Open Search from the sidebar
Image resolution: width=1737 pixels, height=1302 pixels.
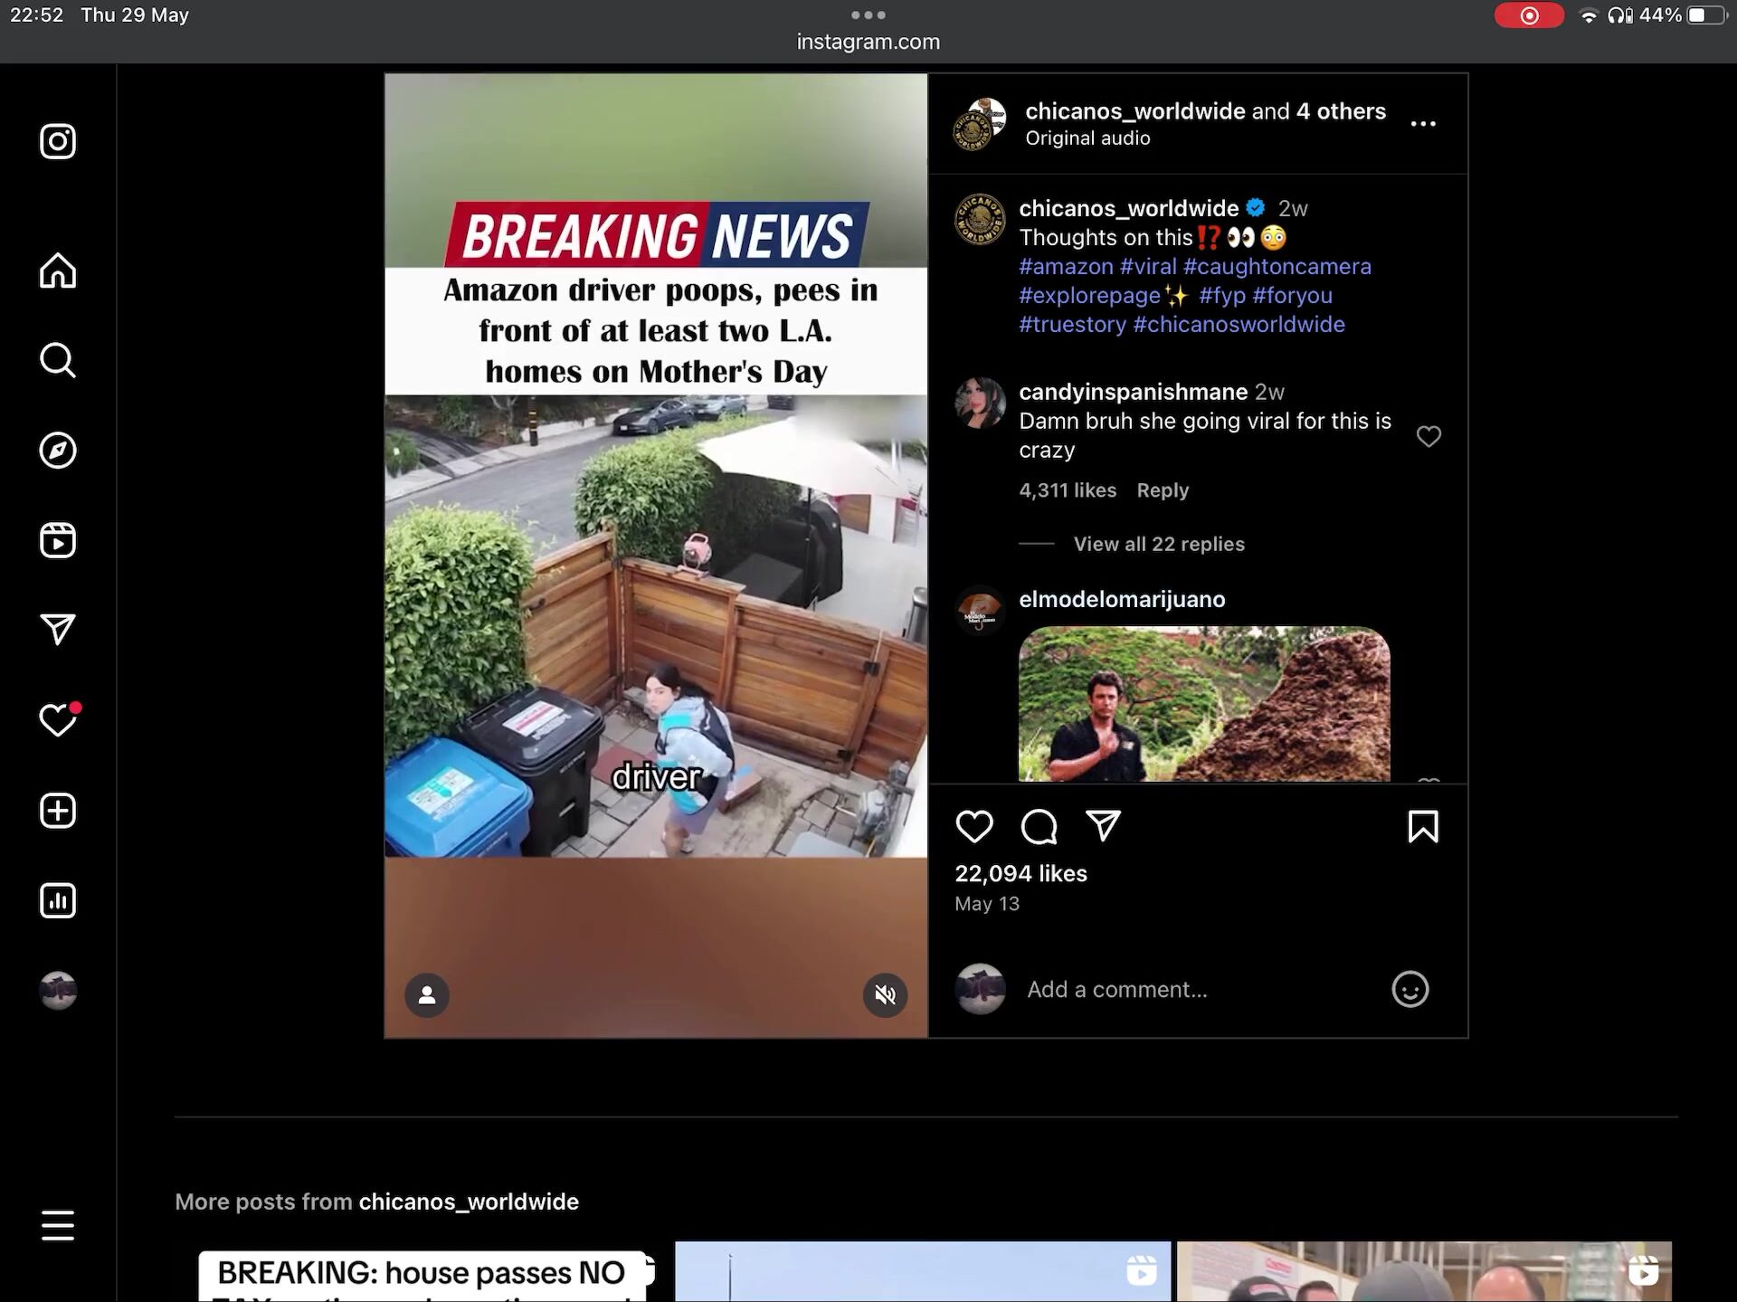coord(58,360)
